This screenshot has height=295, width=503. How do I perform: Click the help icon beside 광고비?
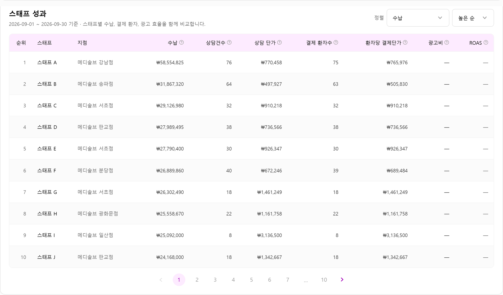[x=447, y=43]
